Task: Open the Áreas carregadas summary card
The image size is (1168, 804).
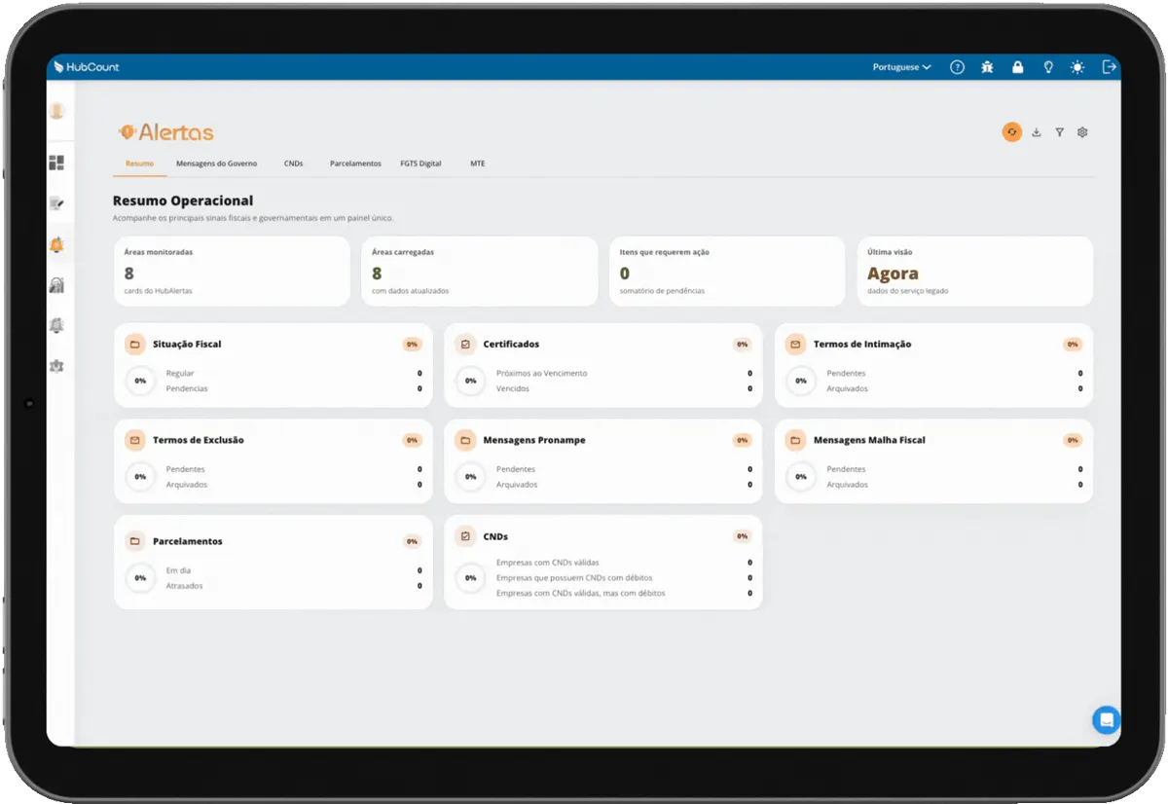Action: click(480, 272)
